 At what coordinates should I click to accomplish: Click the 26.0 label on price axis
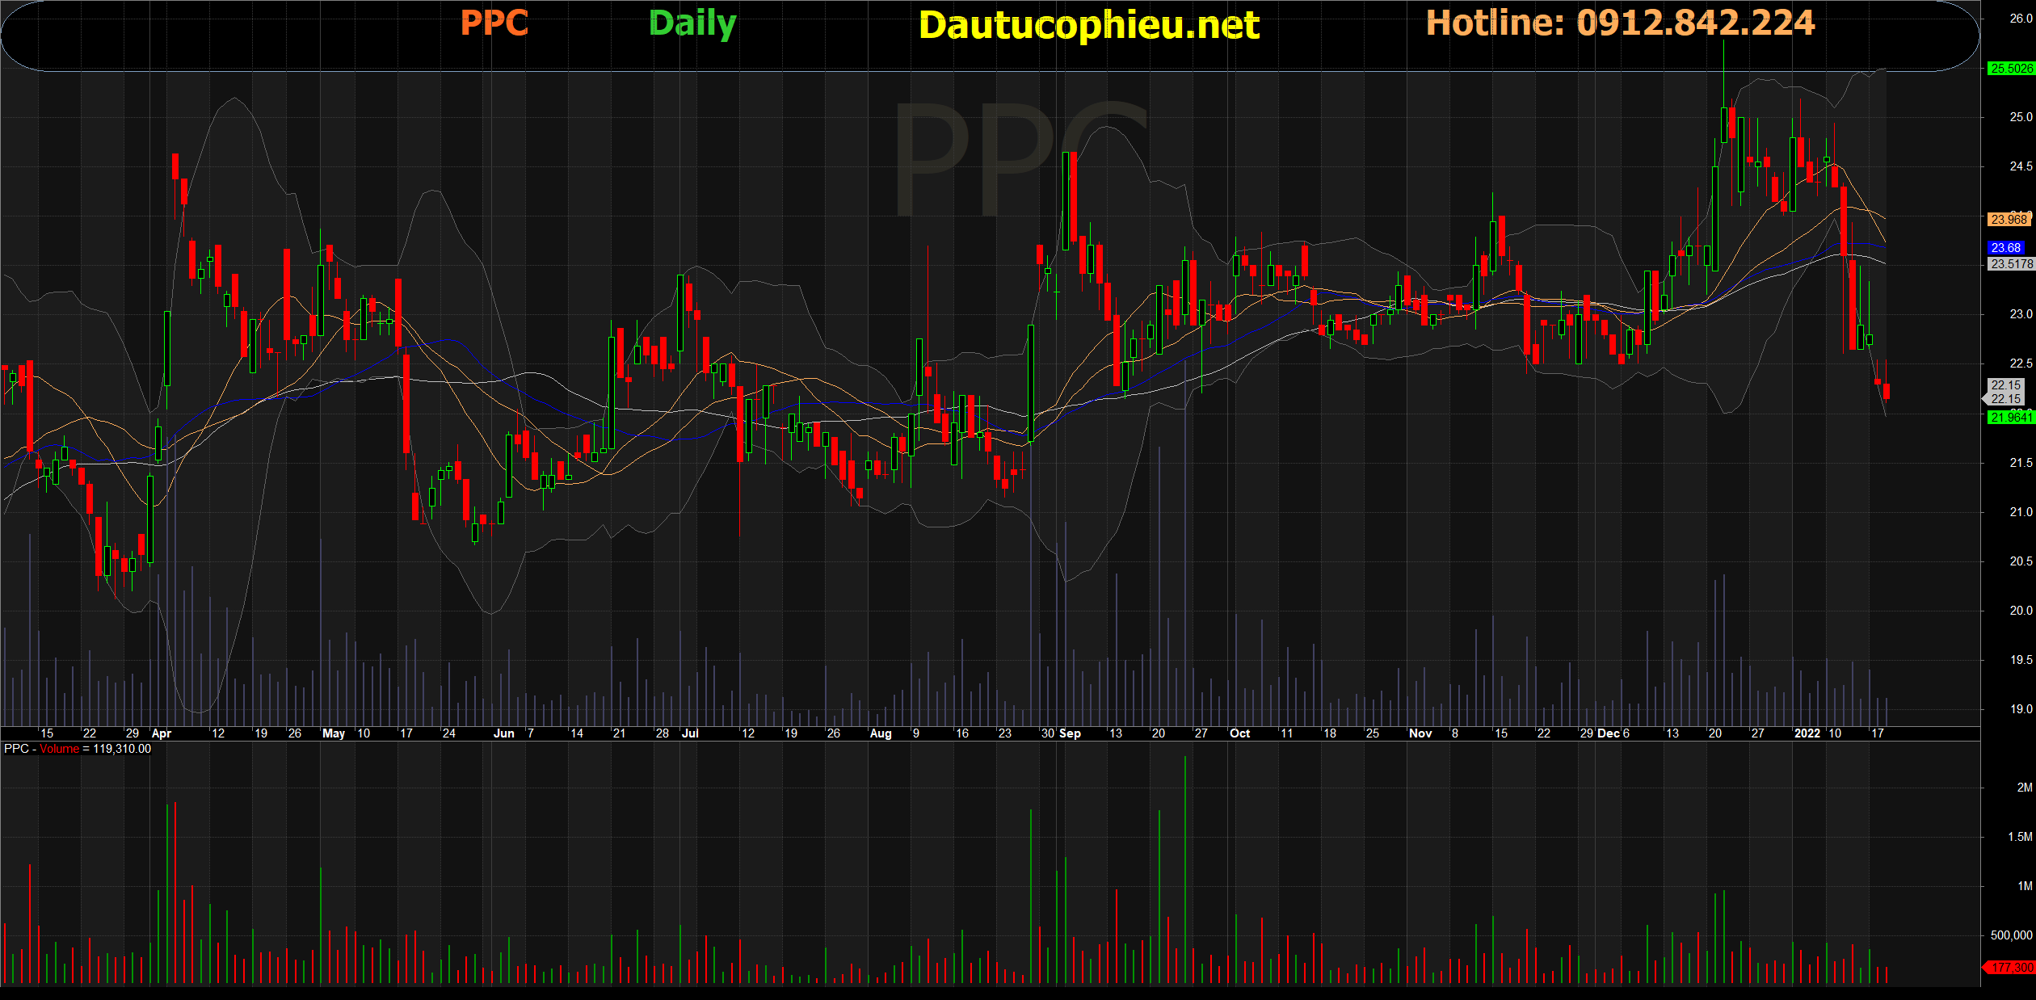point(2020,19)
